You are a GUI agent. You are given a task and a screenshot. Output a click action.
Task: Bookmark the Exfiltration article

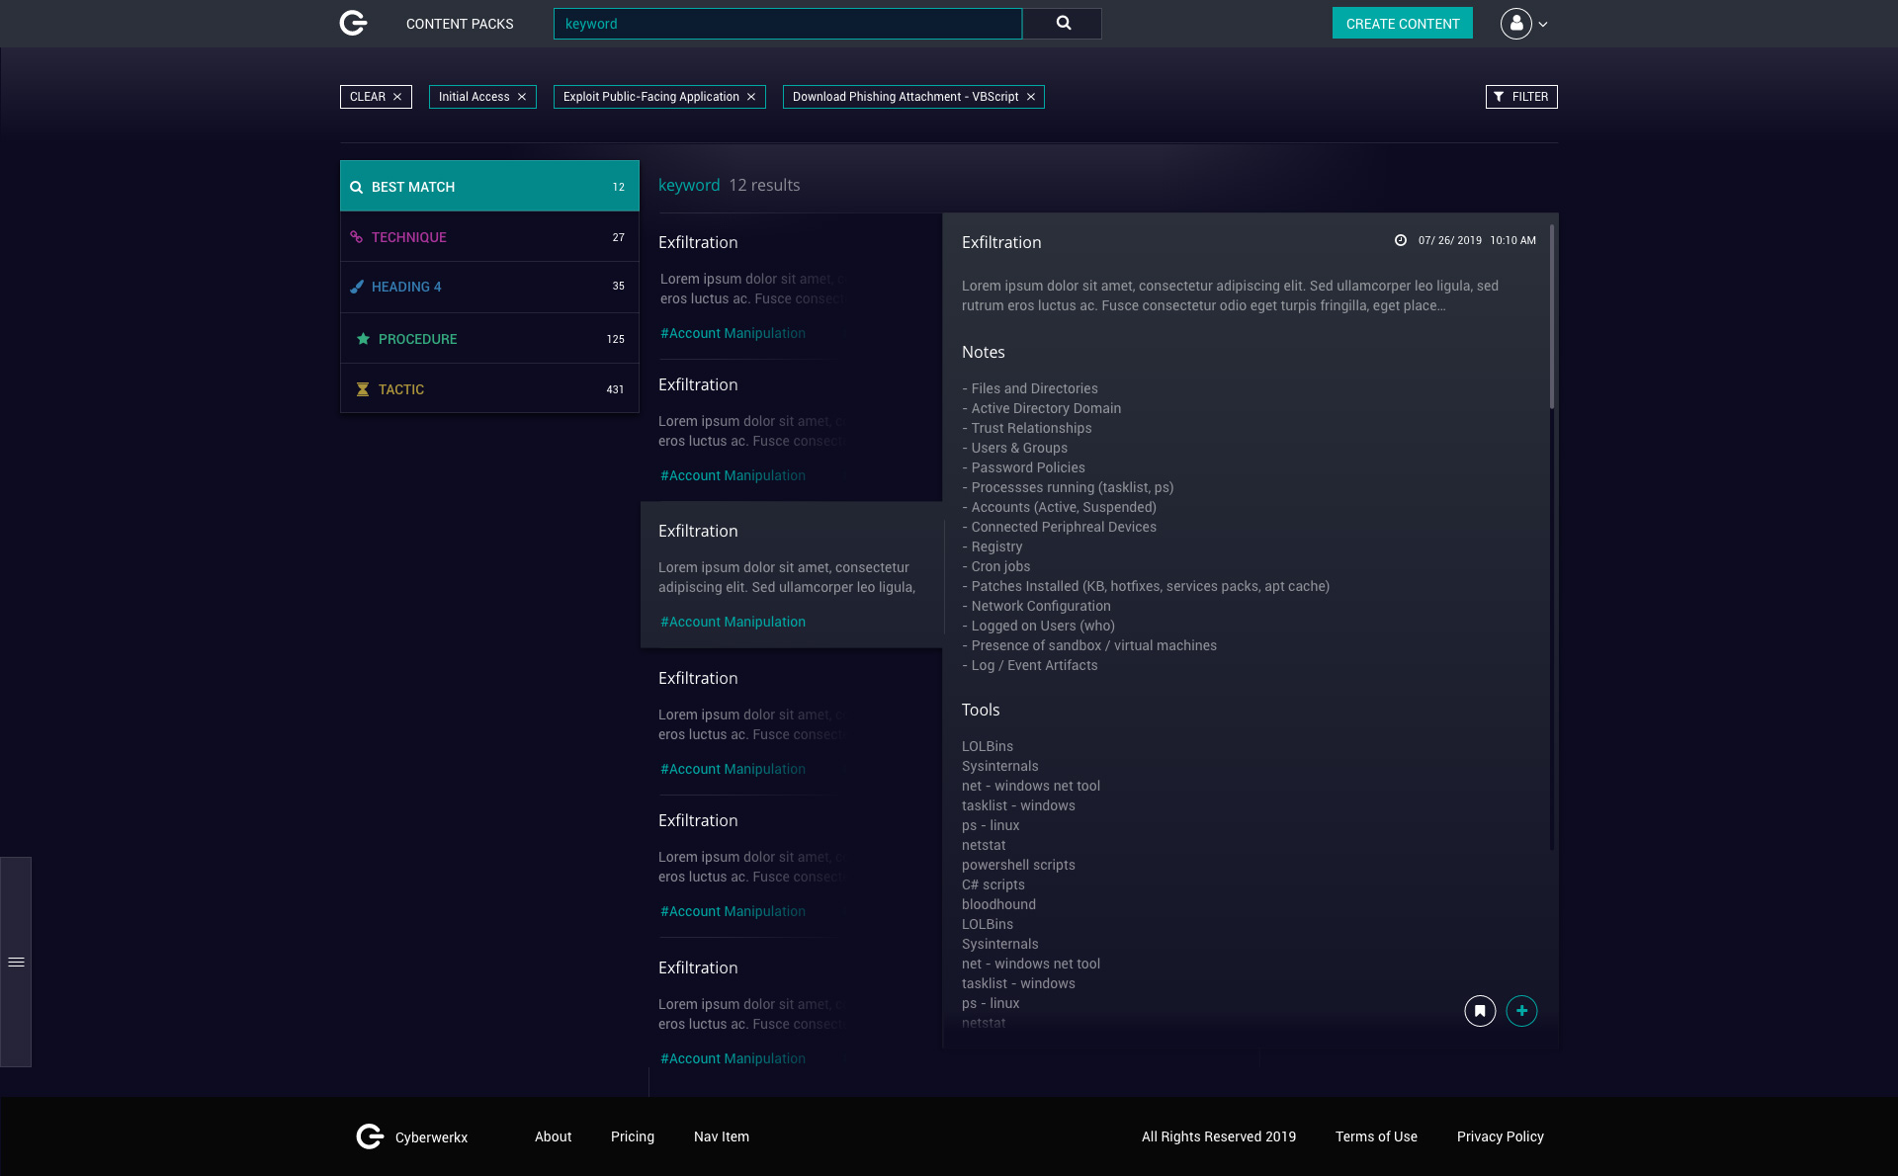coord(1480,1010)
